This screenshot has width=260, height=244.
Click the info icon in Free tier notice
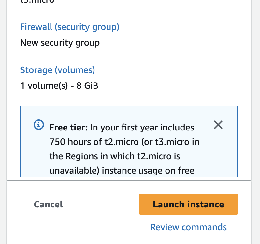(39, 125)
